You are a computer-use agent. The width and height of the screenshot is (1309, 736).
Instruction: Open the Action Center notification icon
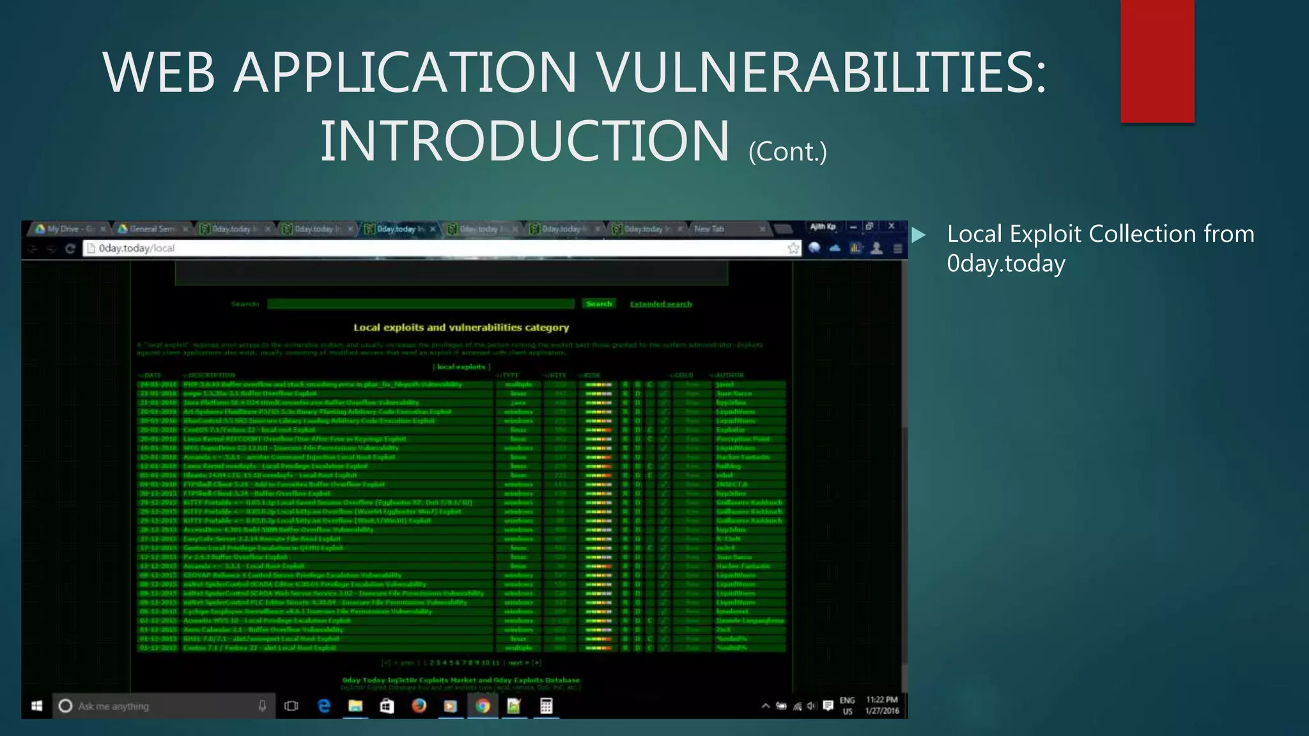tap(828, 706)
